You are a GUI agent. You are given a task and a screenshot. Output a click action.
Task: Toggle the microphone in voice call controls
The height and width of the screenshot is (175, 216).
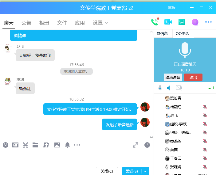click(160, 88)
